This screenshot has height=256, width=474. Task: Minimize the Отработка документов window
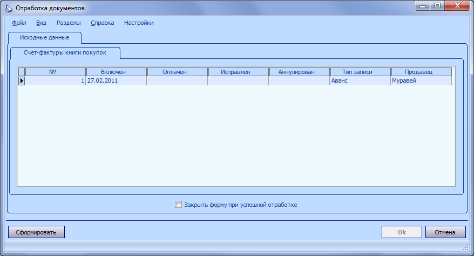423,6
